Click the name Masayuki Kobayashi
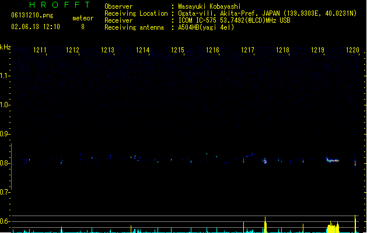Image resolution: width=367 pixels, height=233 pixels. [209, 6]
